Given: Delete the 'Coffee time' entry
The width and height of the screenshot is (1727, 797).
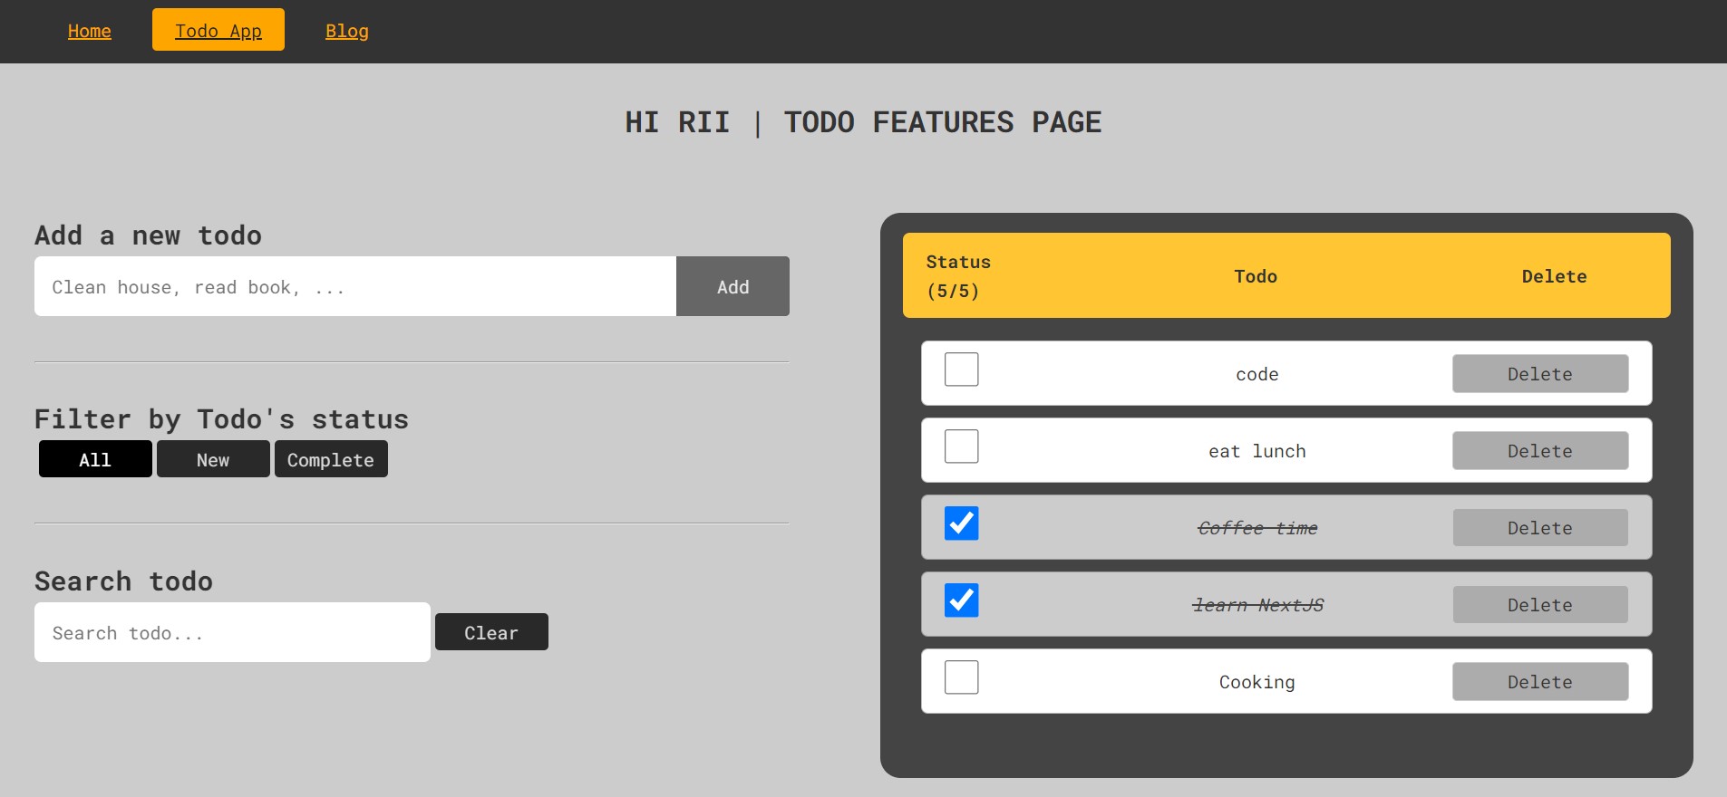Looking at the screenshot, I should (x=1539, y=528).
